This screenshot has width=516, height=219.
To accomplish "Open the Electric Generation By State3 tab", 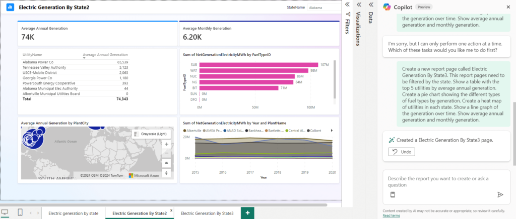I will (x=207, y=213).
